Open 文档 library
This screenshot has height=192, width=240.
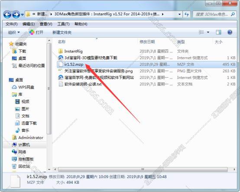point(22,116)
